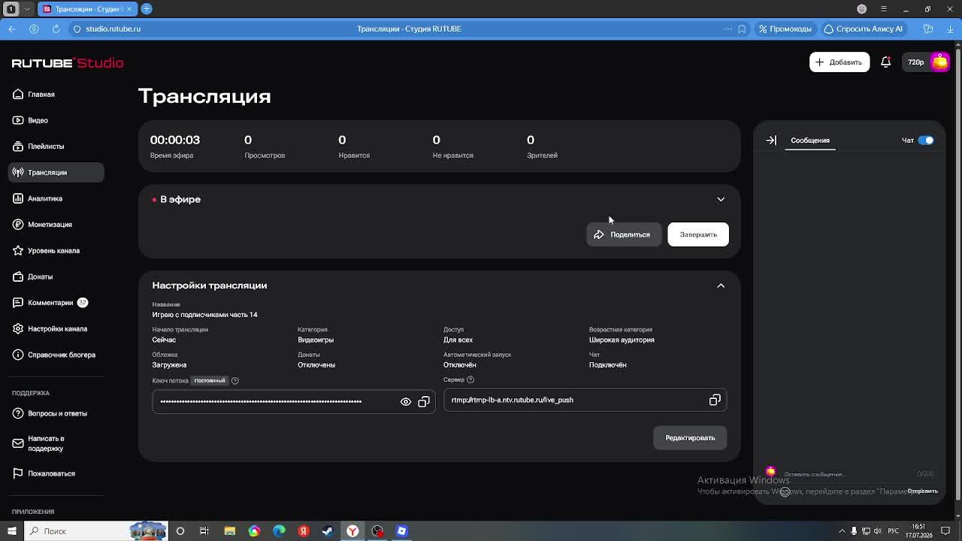
Task: Click the RUTUBE Studio logo
Action: (x=68, y=63)
